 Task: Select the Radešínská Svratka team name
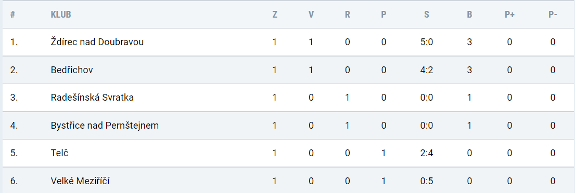92,98
